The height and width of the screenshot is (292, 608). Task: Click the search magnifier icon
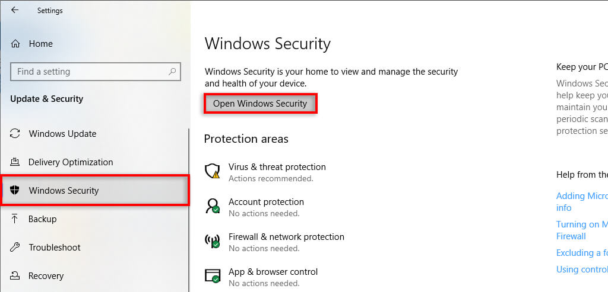[172, 72]
